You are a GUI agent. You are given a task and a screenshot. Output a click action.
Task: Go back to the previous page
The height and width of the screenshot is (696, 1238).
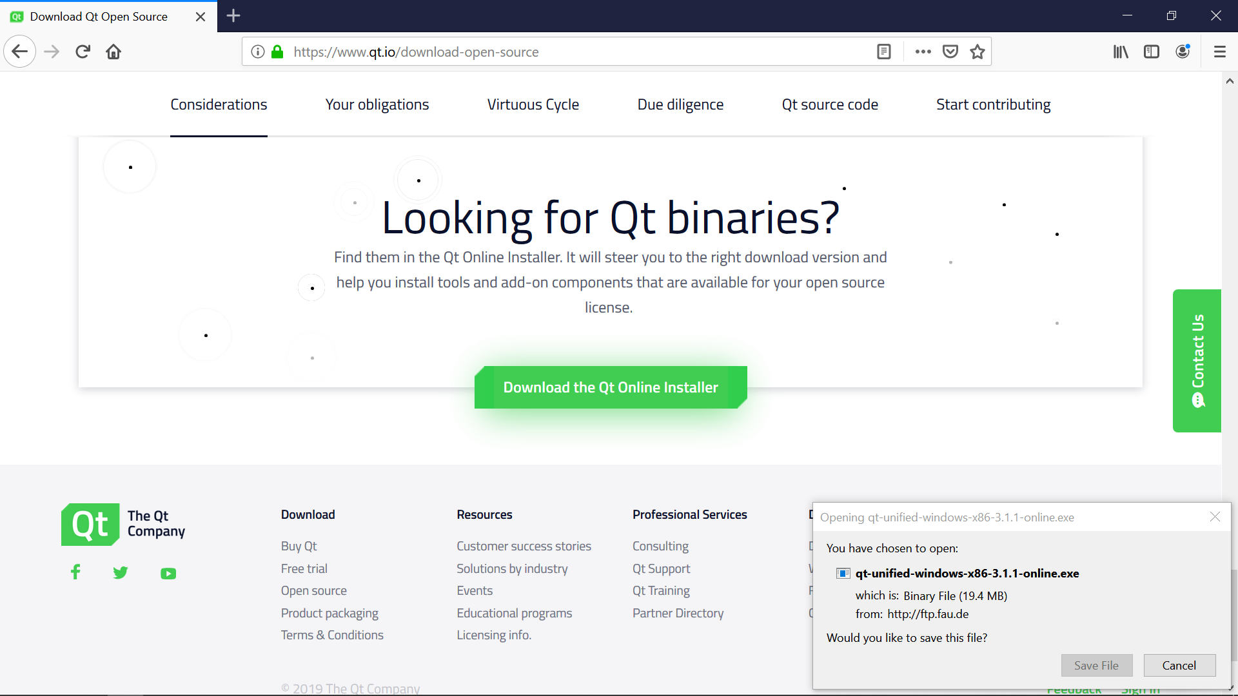pyautogui.click(x=20, y=52)
